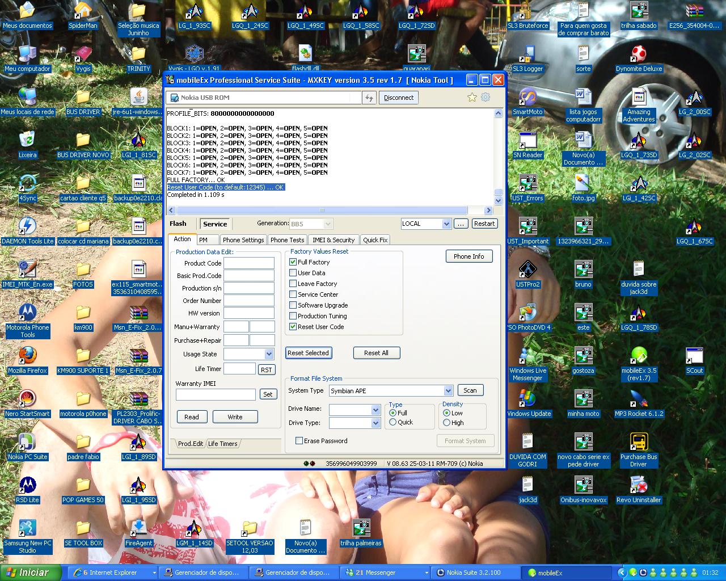The image size is (726, 581).
Task: Click the log vertical scrollbar down arrow
Action: pyautogui.click(x=498, y=201)
